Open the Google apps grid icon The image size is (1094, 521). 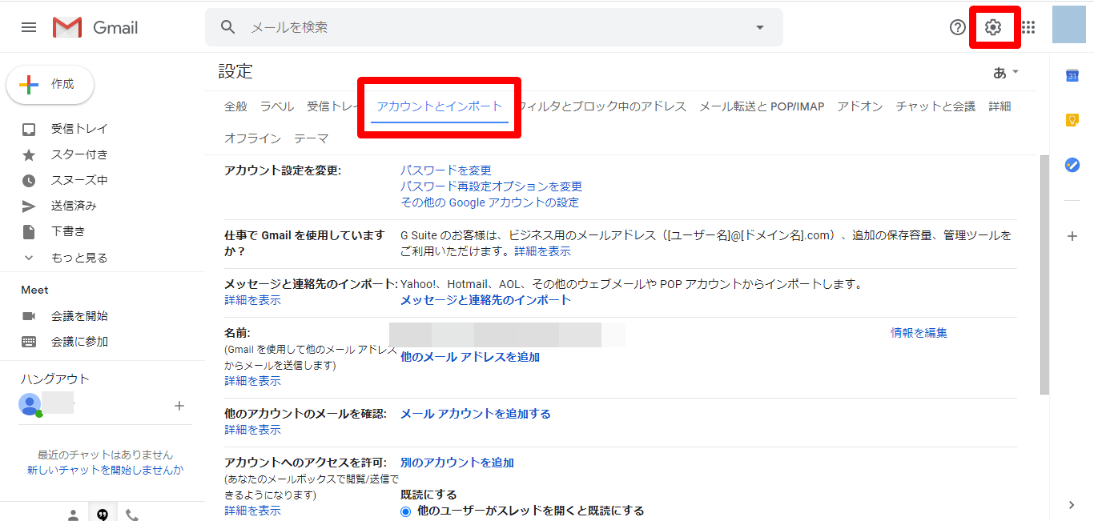[x=1028, y=27]
